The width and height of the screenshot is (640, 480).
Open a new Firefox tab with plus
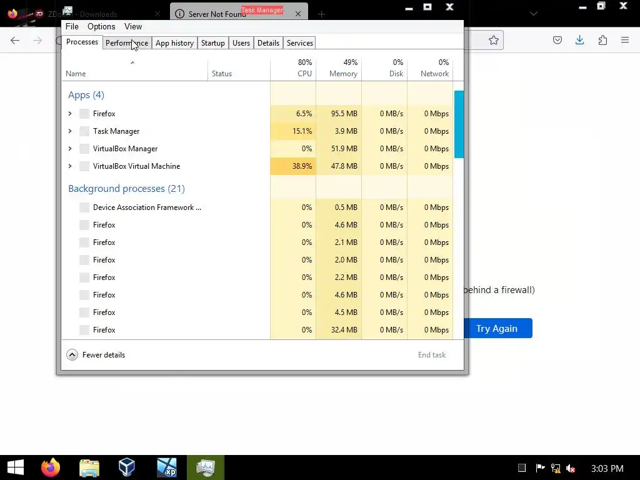322,14
